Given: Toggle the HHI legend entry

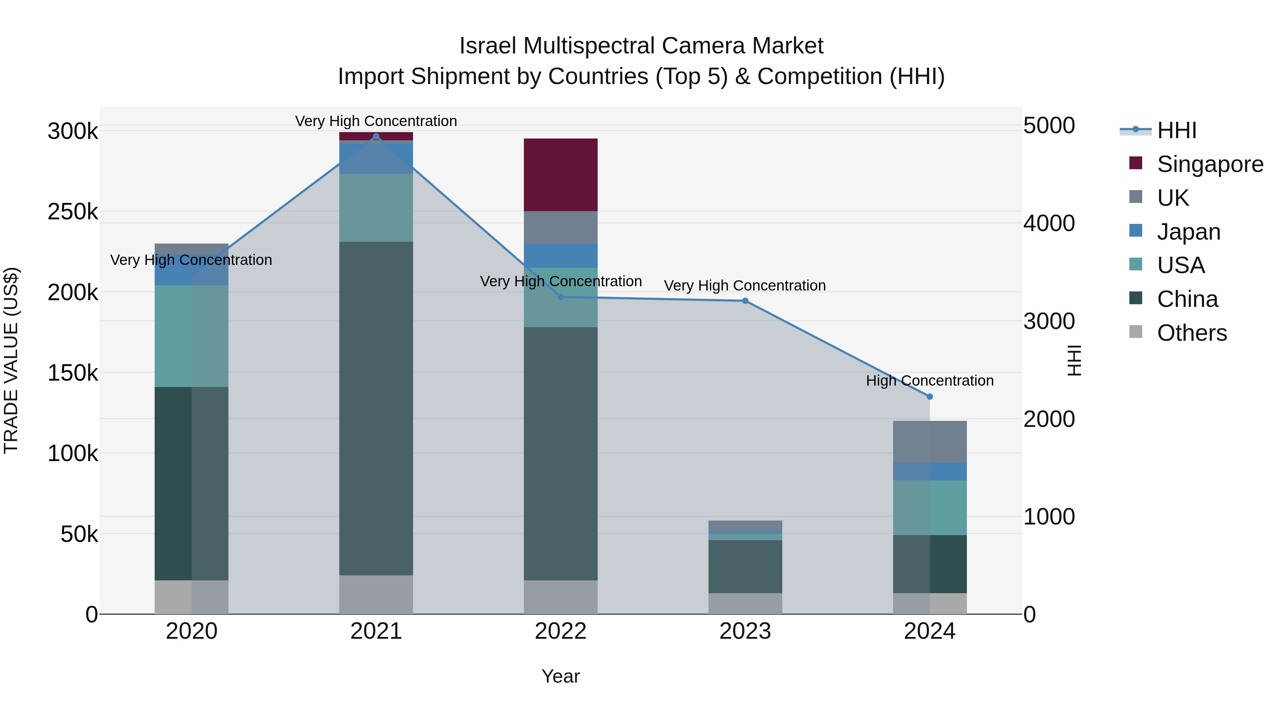Looking at the screenshot, I should (x=1159, y=130).
